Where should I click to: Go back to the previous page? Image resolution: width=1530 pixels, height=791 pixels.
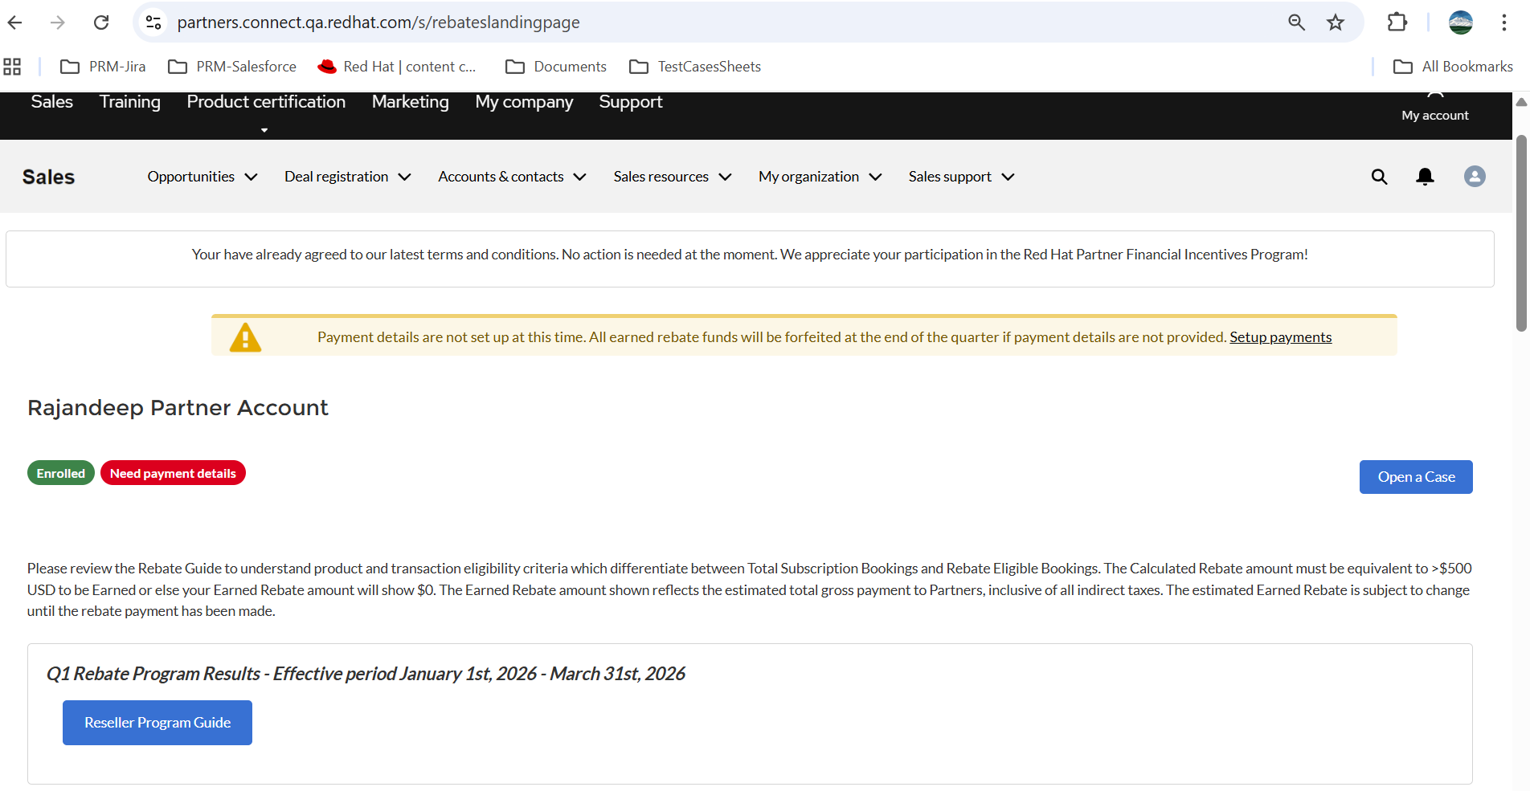coord(15,22)
